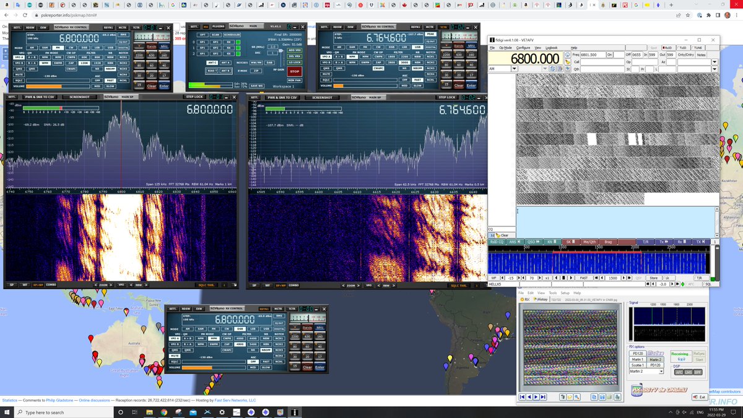Toggle fldigi Lk lock button

click(x=668, y=277)
